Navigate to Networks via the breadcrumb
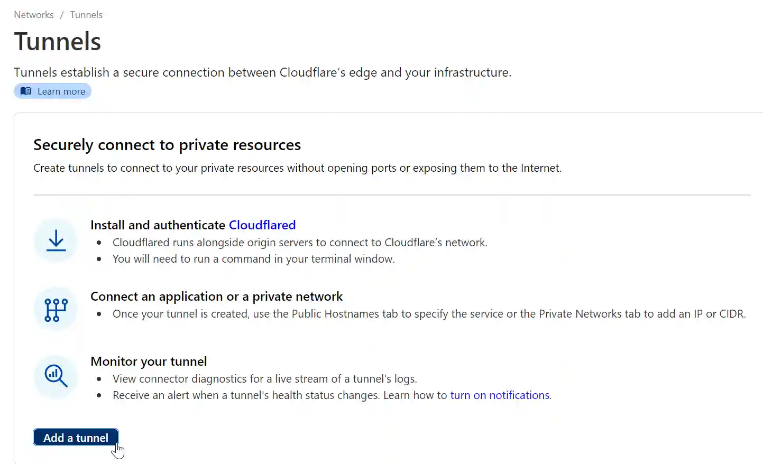The image size is (763, 464). (x=33, y=14)
